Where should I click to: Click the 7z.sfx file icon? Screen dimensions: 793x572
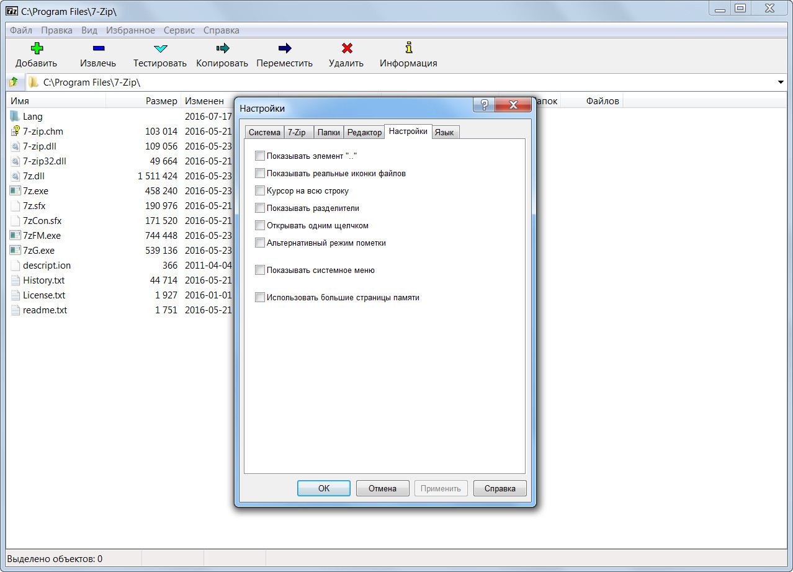[16, 205]
